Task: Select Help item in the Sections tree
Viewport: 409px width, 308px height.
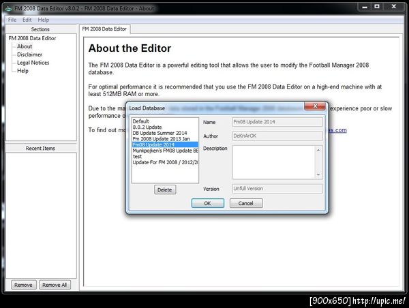Action: point(22,71)
